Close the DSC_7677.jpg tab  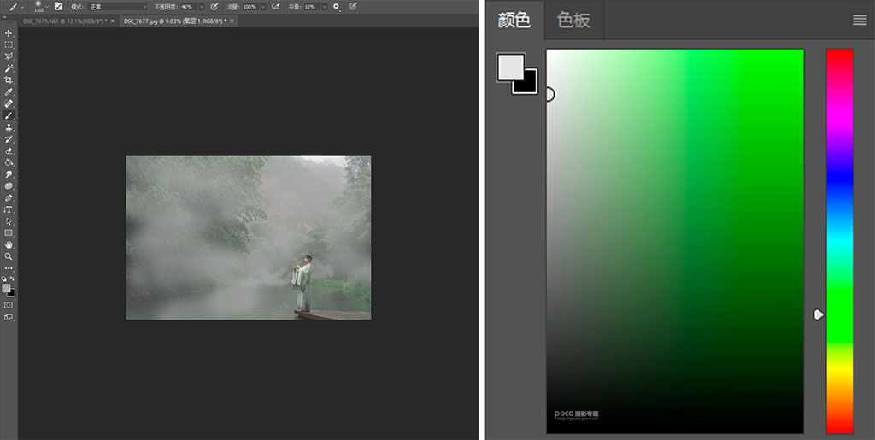tap(232, 21)
